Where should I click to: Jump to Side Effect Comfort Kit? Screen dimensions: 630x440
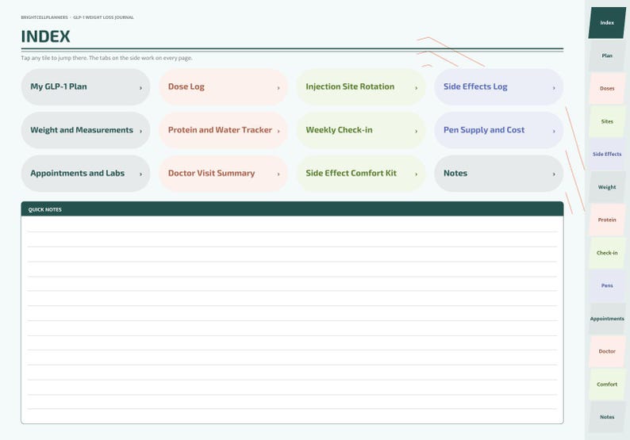pos(361,174)
